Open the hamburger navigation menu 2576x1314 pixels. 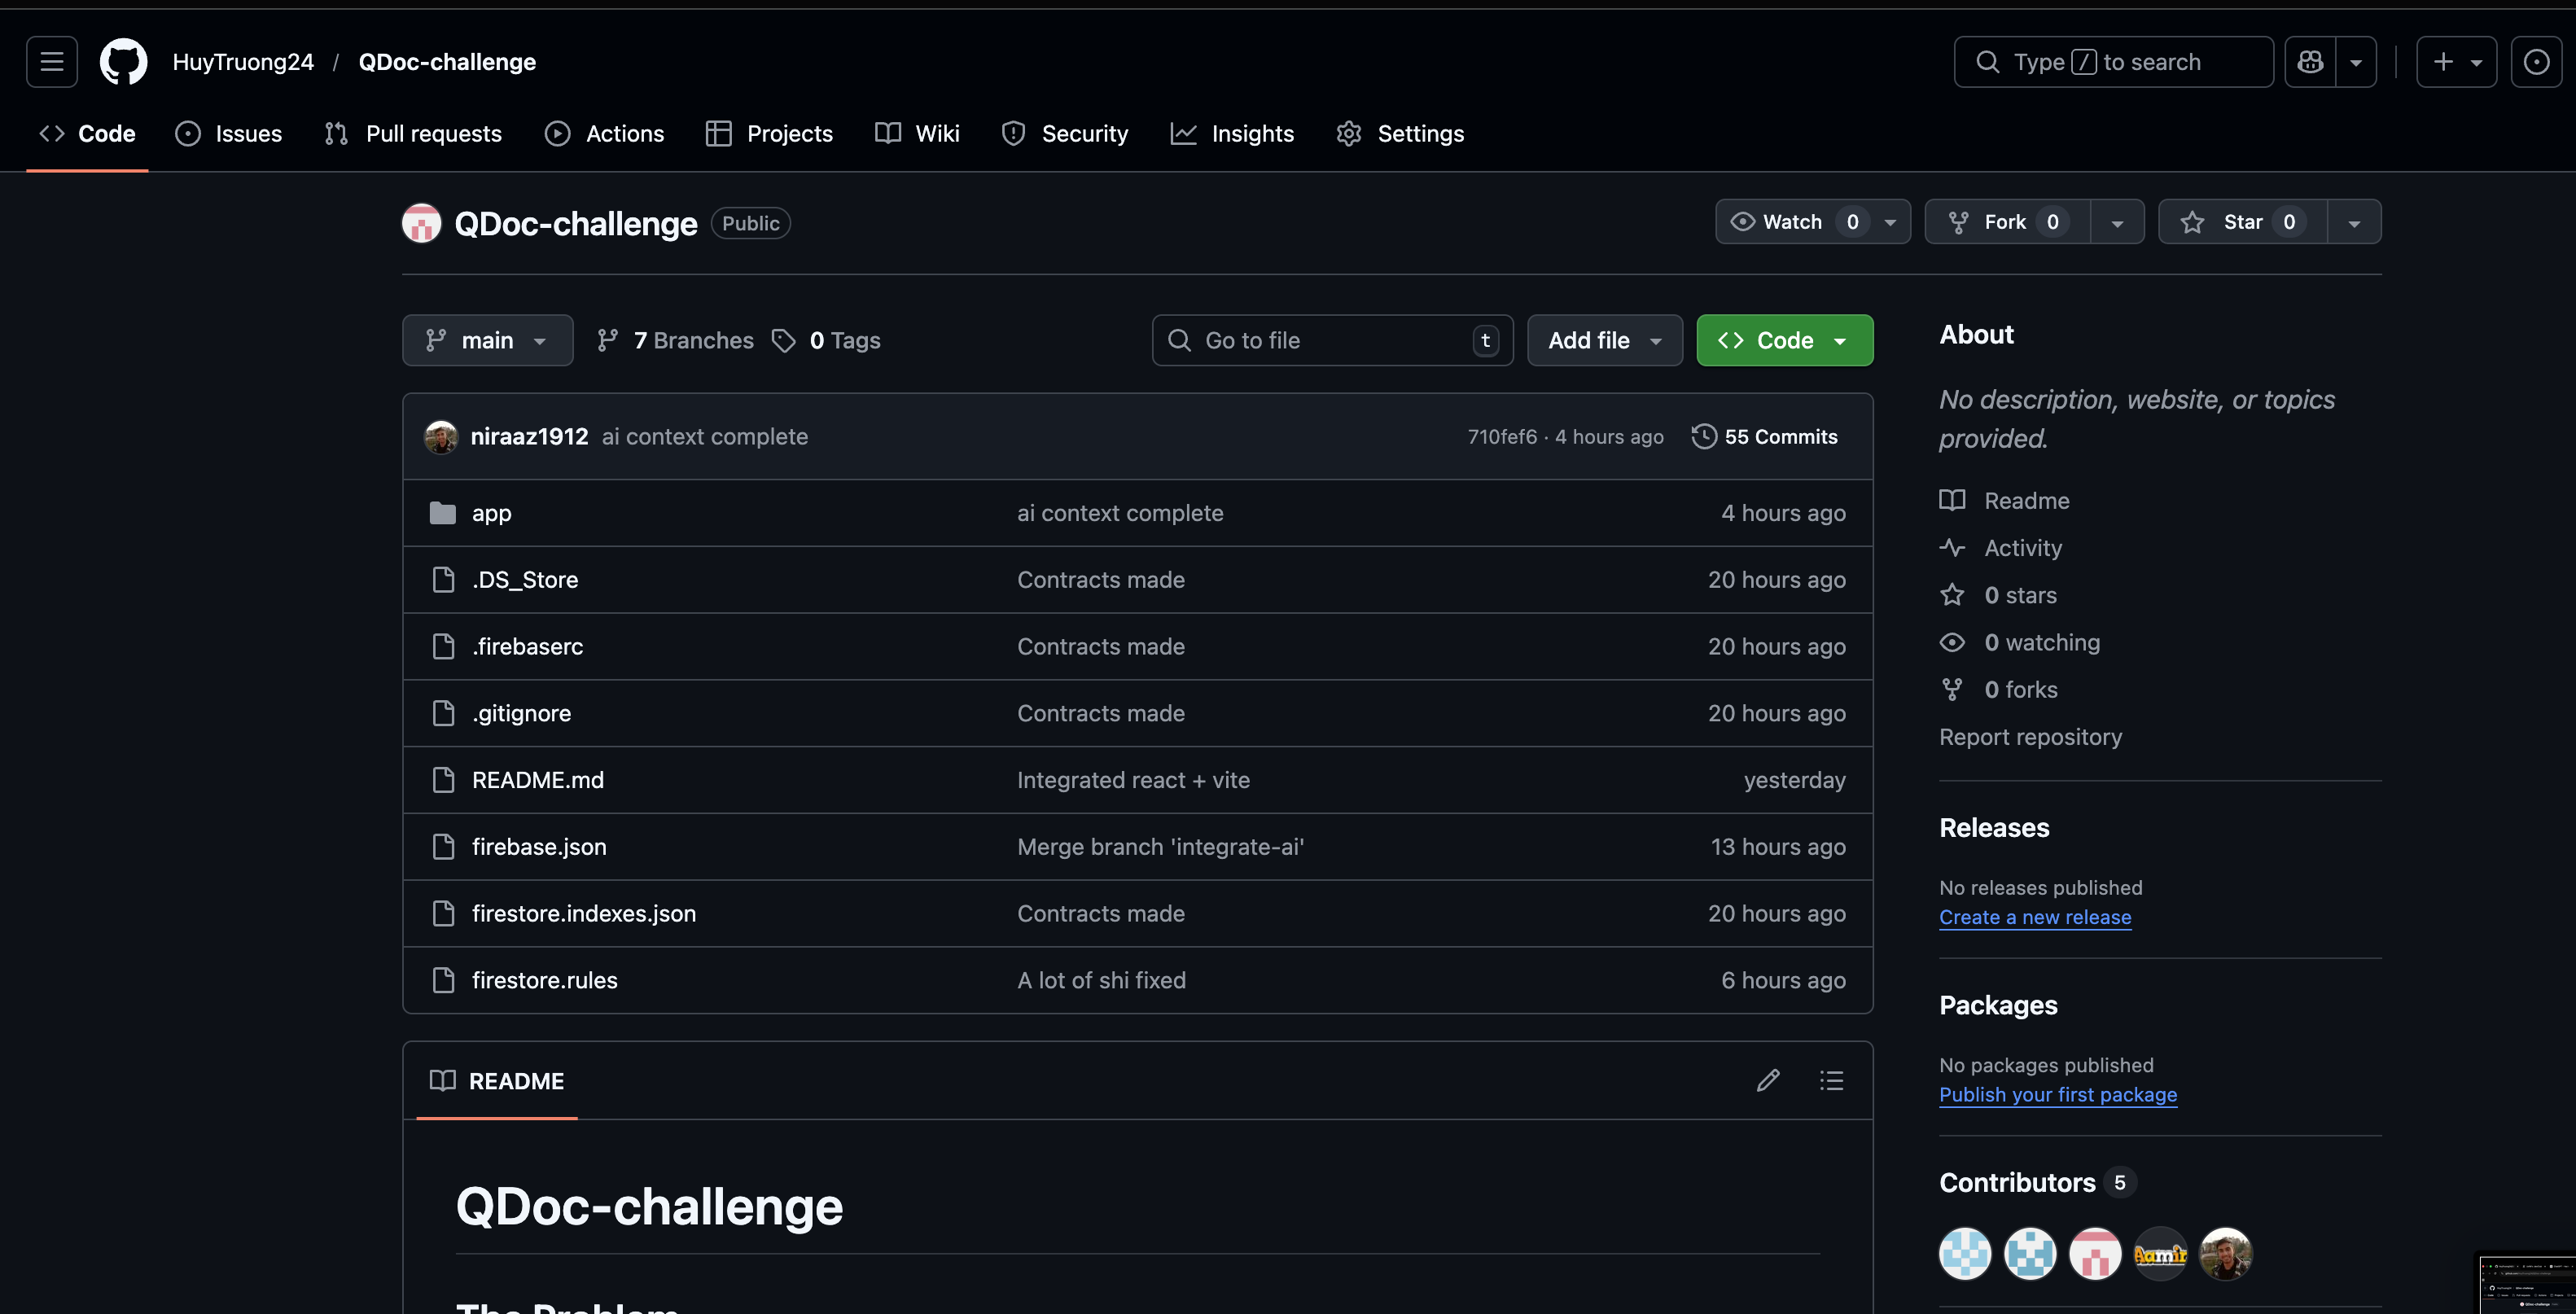click(52, 62)
